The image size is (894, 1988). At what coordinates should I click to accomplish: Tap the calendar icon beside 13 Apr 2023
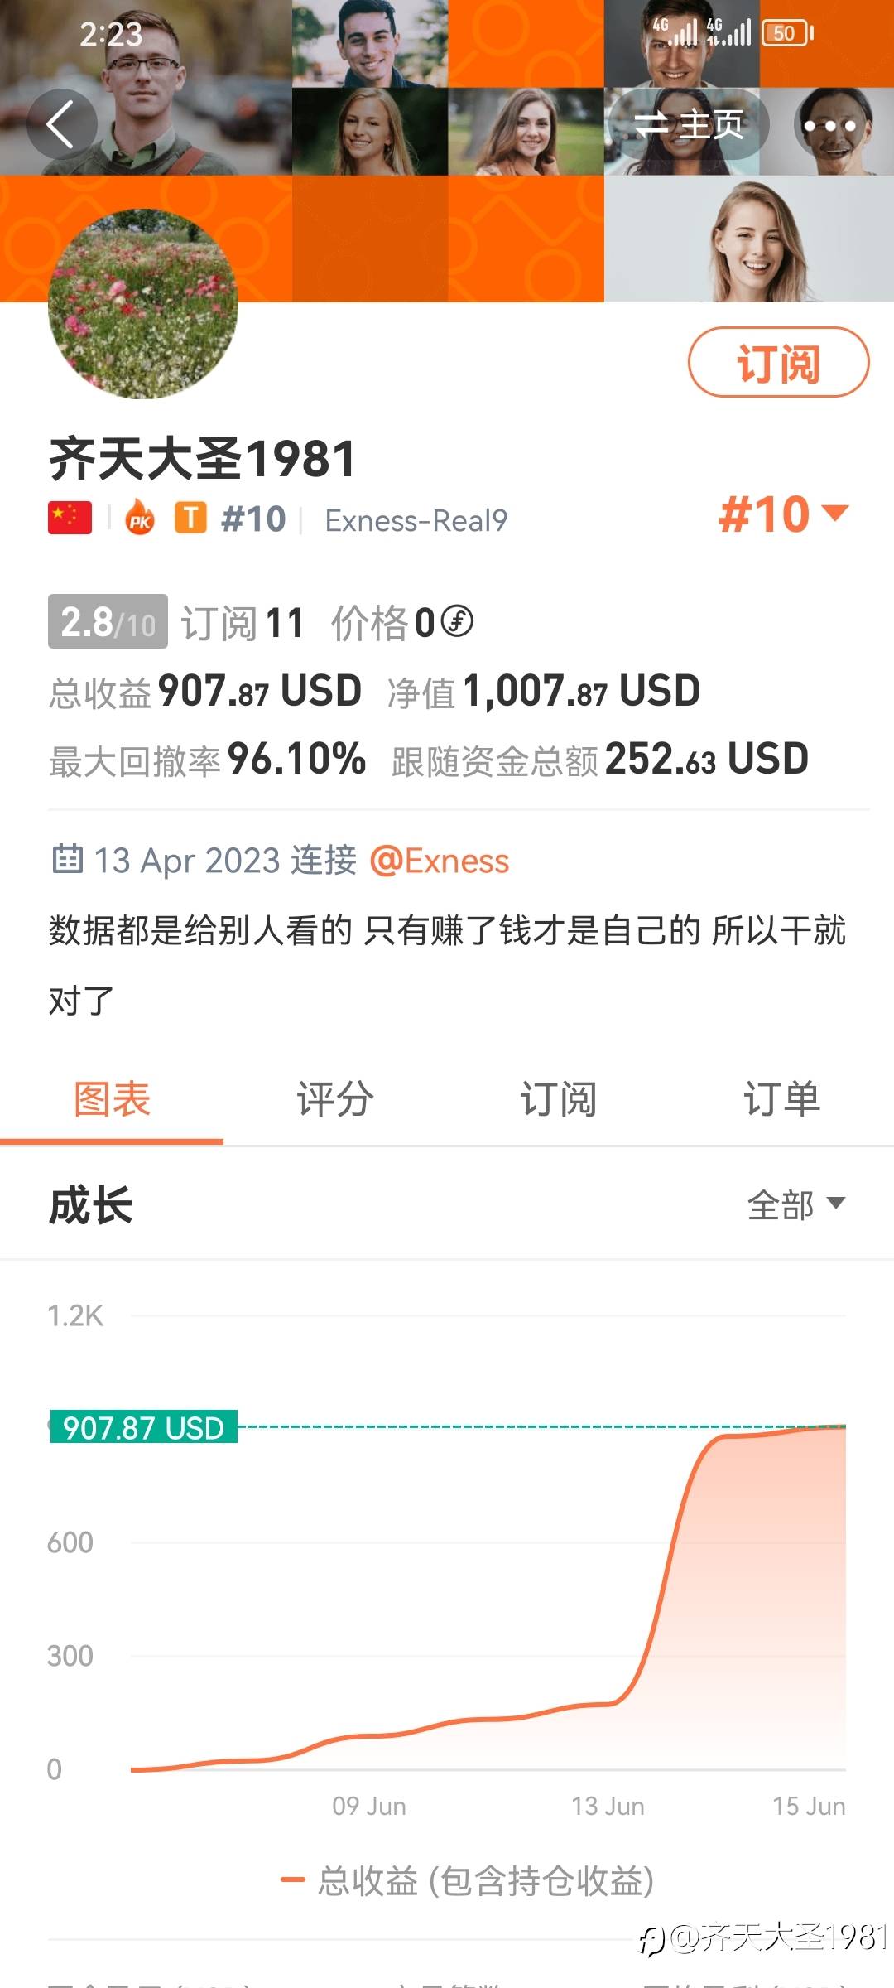(67, 859)
